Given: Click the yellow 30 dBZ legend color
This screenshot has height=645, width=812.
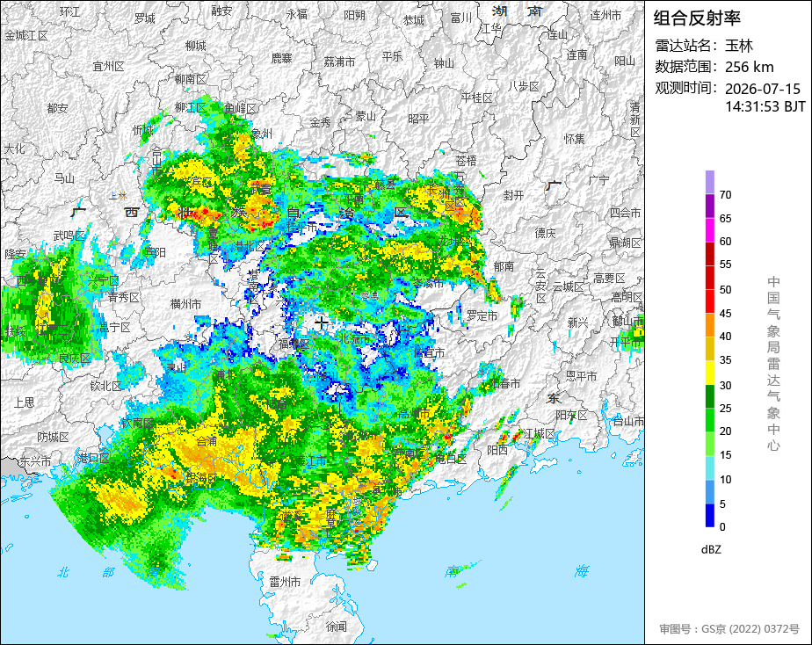Looking at the screenshot, I should pyautogui.click(x=710, y=373).
